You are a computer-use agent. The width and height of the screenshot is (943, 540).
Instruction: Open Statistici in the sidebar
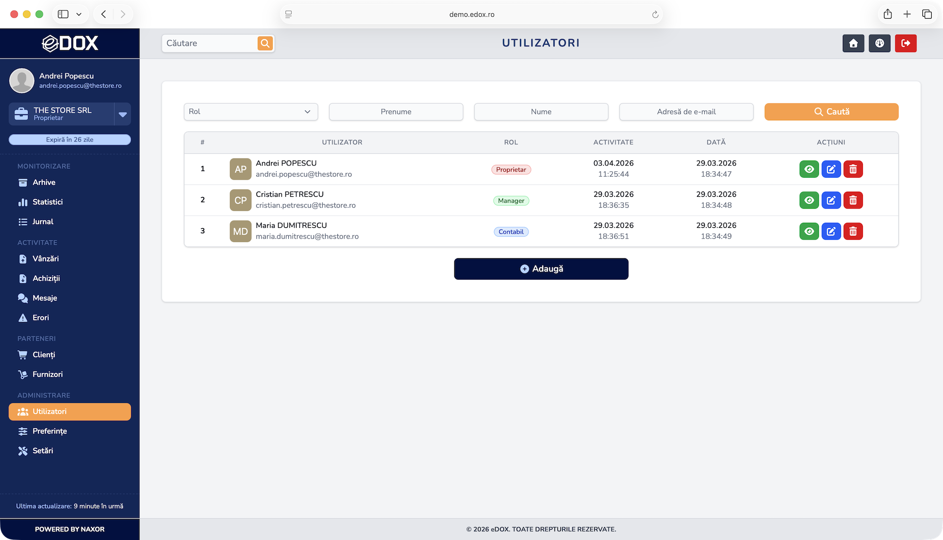(x=47, y=202)
